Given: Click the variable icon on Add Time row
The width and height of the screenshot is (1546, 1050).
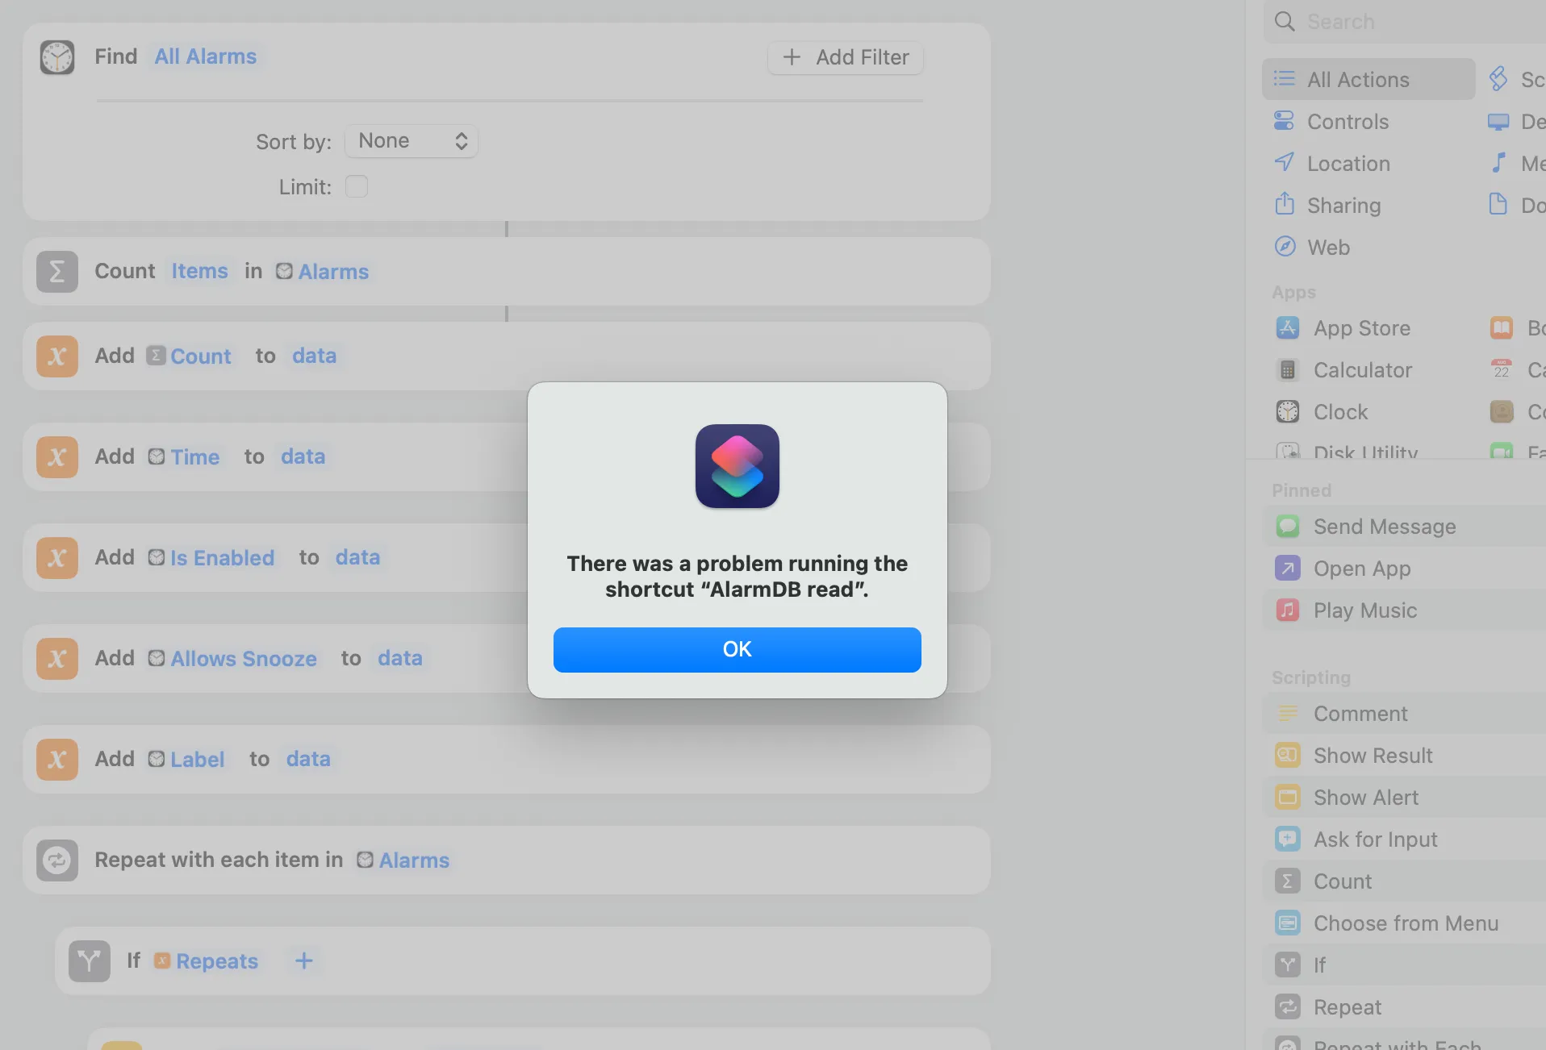Looking at the screenshot, I should [x=56, y=457].
